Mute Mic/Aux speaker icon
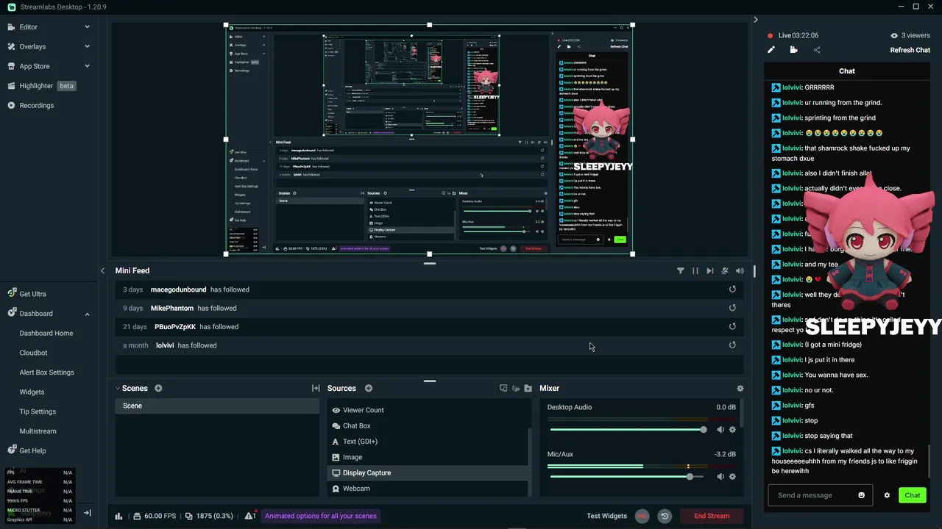Viewport: 942px width, 529px height. (x=720, y=477)
